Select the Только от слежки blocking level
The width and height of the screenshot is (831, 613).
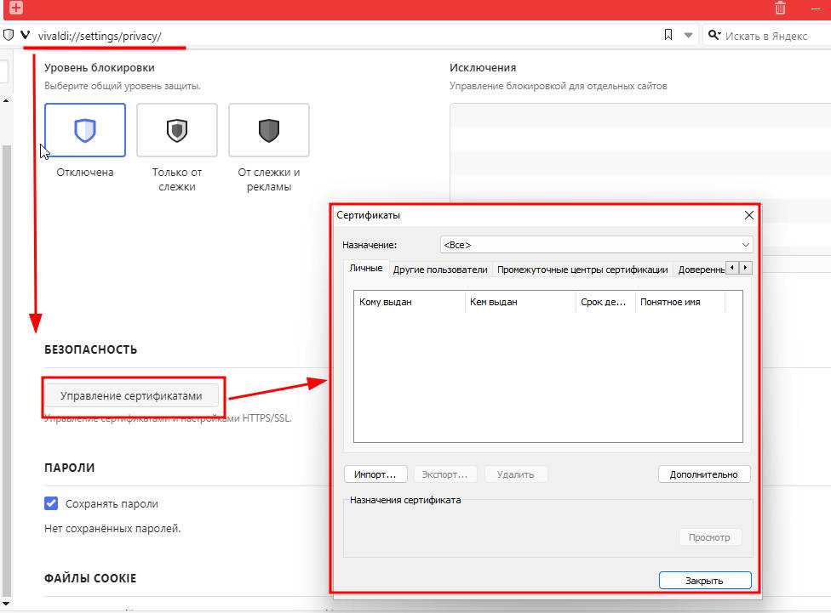pyautogui.click(x=177, y=130)
